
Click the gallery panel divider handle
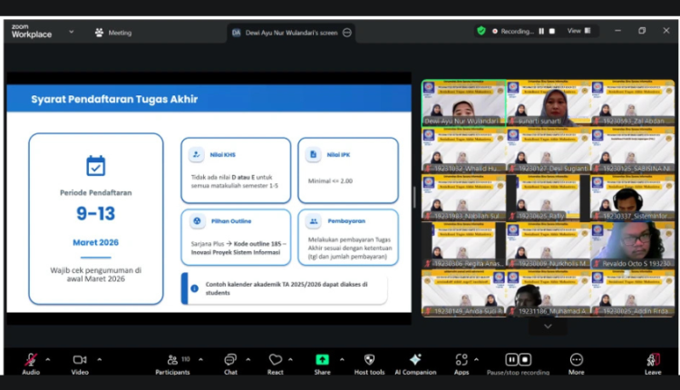pos(414,198)
